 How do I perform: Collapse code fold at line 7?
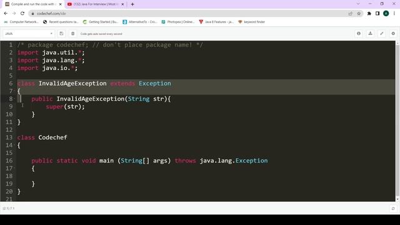tap(14, 91)
